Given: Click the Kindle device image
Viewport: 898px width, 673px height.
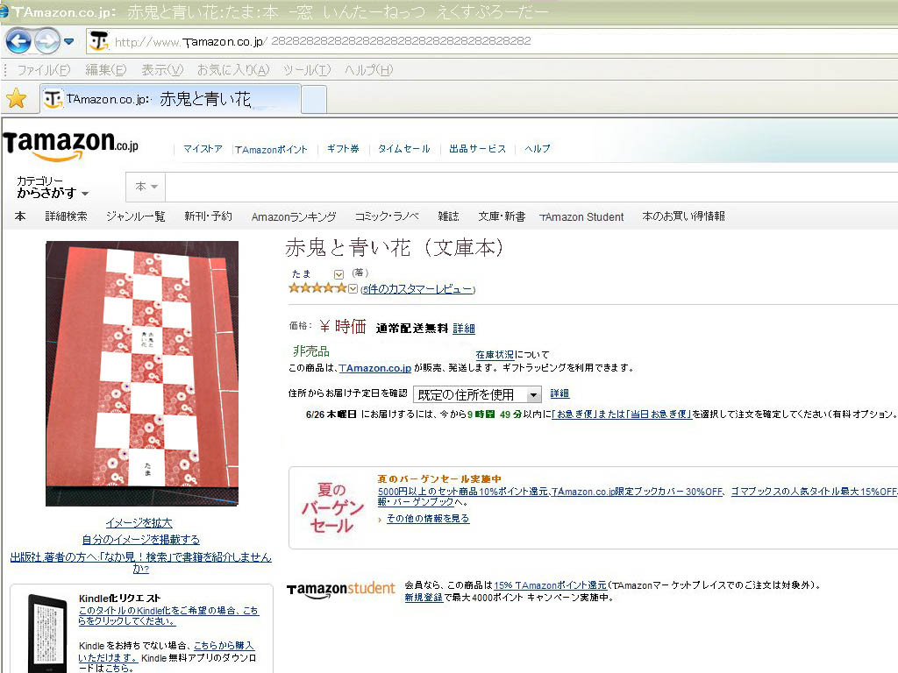Looking at the screenshot, I should (47, 633).
